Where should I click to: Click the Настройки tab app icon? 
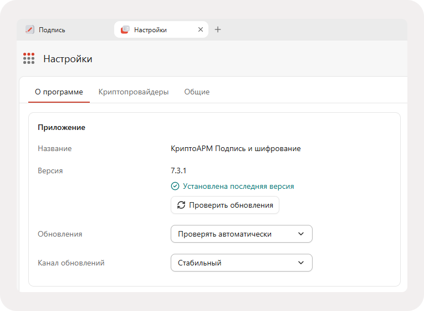click(125, 29)
